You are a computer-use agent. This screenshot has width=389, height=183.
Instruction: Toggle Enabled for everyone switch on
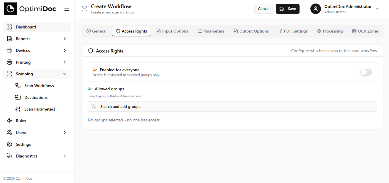pos(366,72)
